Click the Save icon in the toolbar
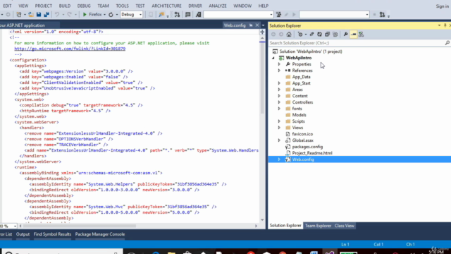Screen dimensions: 451x254 39,14
